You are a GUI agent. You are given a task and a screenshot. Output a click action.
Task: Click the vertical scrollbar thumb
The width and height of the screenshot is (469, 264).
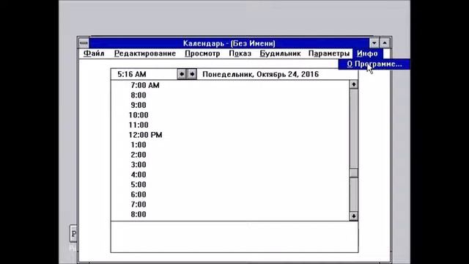(x=353, y=173)
